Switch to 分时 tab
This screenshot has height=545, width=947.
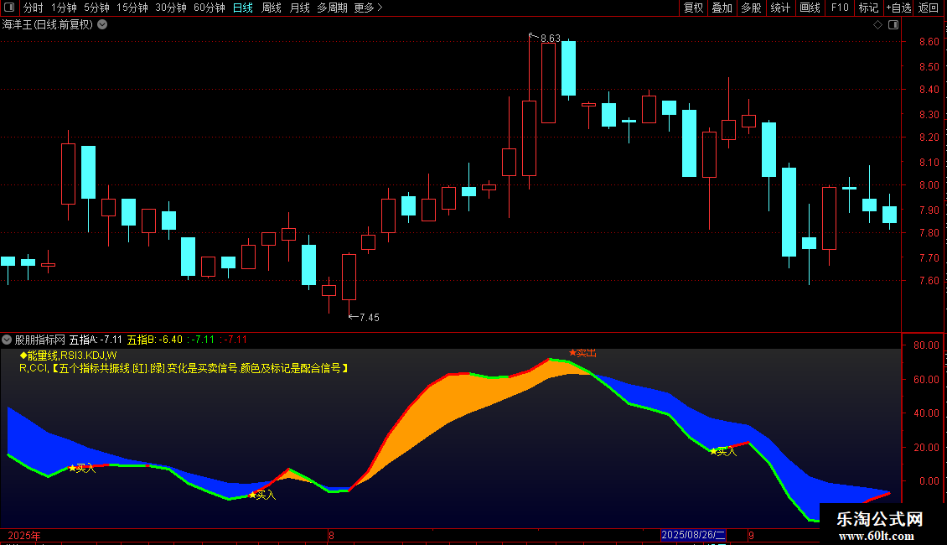(34, 8)
